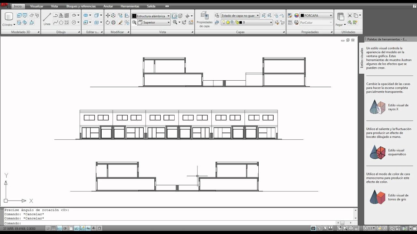Open the PorColor lineweight dropdown
This screenshot has height=234, width=417.
click(316, 22)
